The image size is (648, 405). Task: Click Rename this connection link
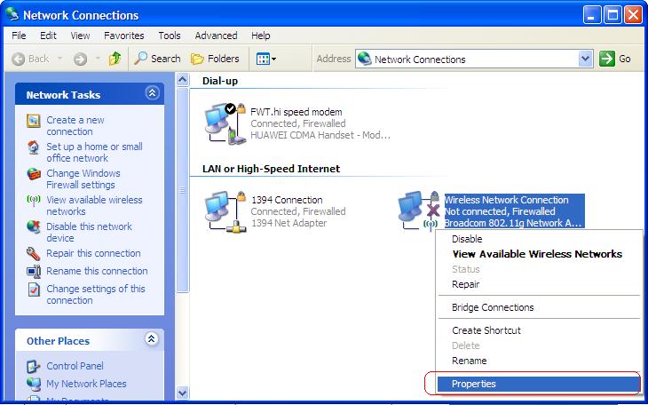pyautogui.click(x=97, y=271)
